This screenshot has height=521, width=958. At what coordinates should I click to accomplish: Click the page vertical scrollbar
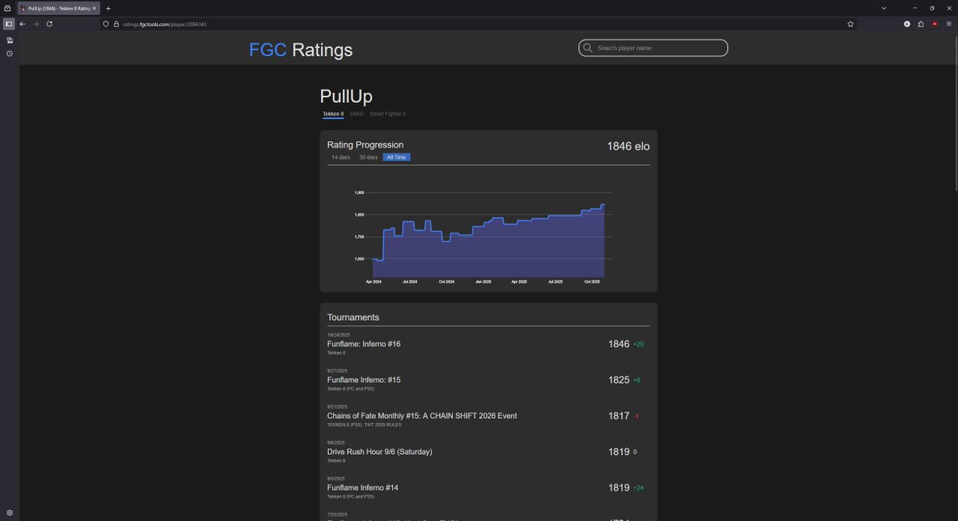(956, 112)
